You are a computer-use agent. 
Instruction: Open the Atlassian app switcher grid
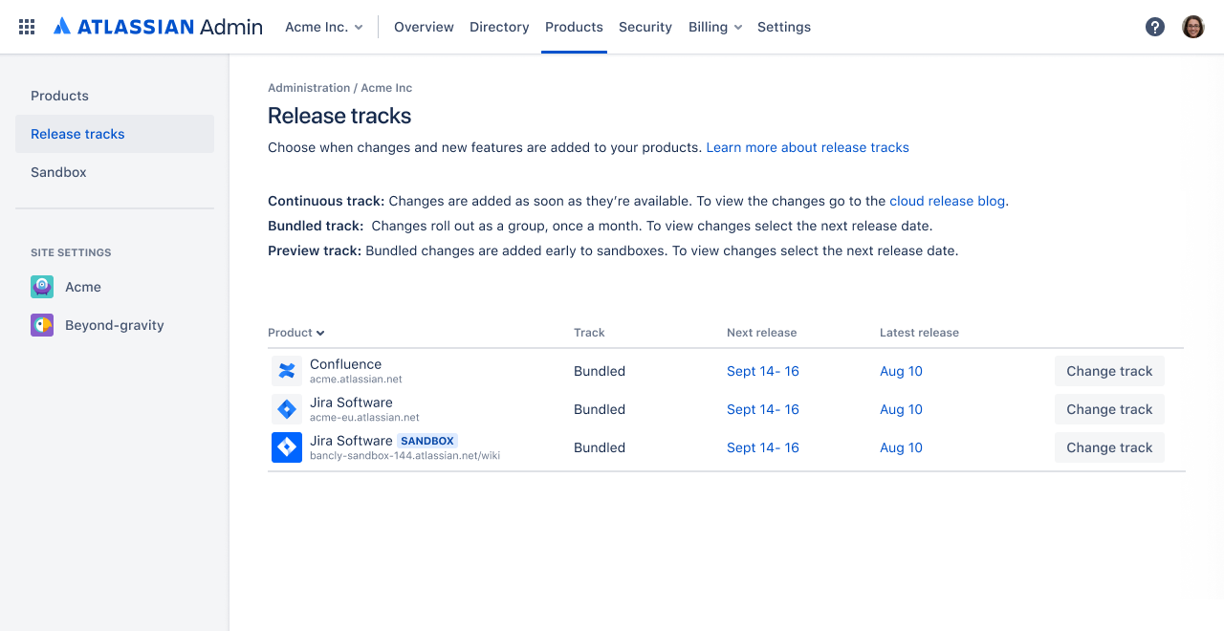(x=26, y=26)
